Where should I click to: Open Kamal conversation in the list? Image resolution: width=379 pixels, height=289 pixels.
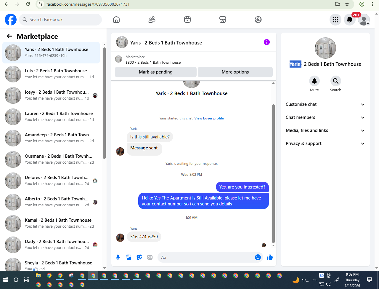(51, 223)
